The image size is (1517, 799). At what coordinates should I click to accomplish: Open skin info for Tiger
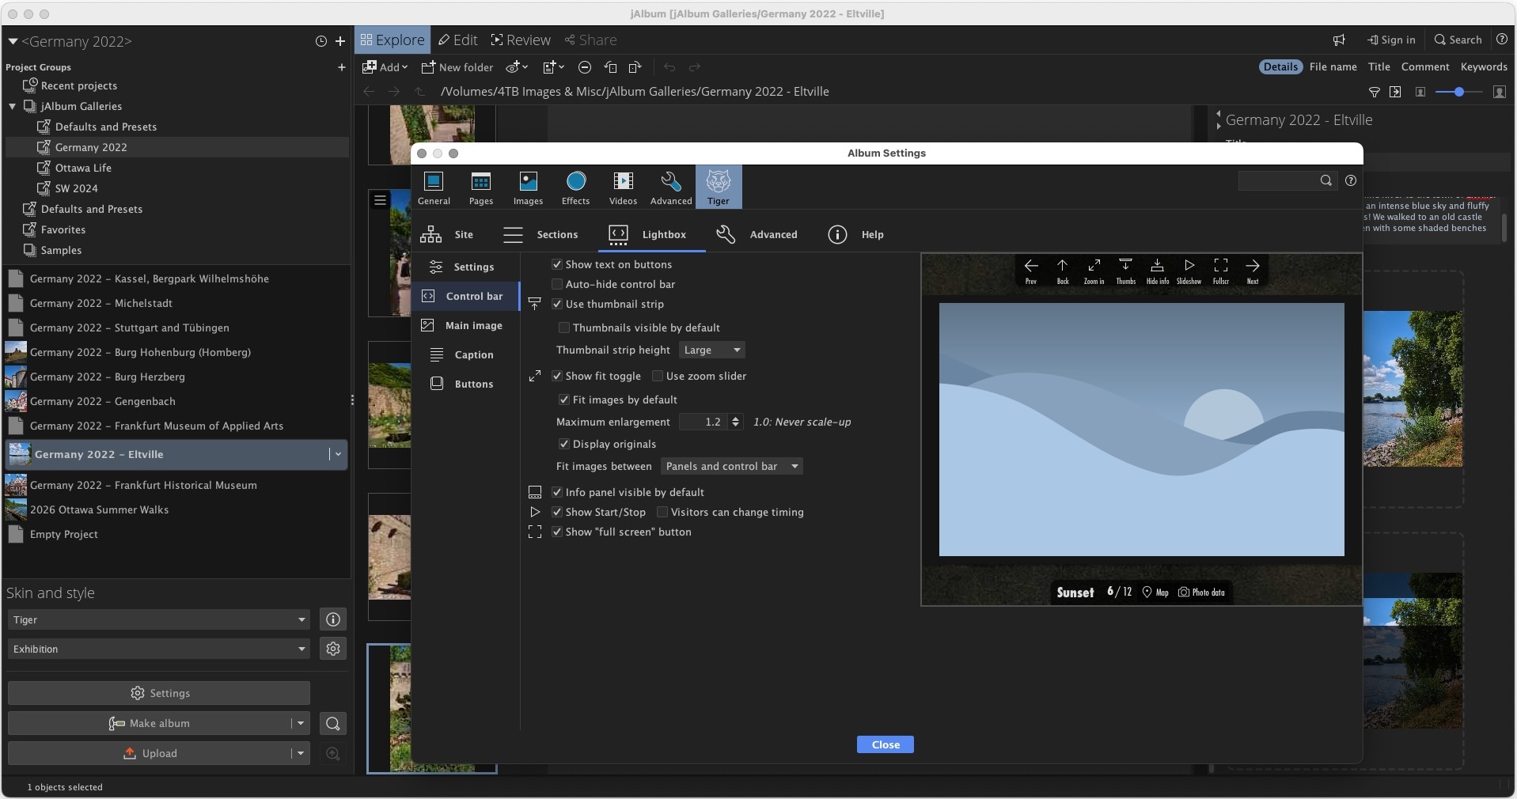(333, 619)
